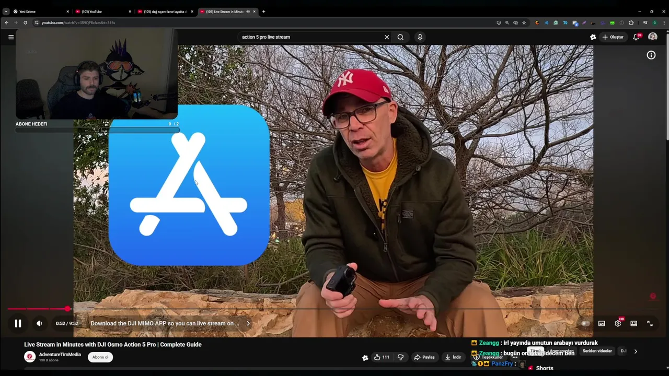Click İndir download button
Screen dimensions: 669x376
tap(453, 357)
